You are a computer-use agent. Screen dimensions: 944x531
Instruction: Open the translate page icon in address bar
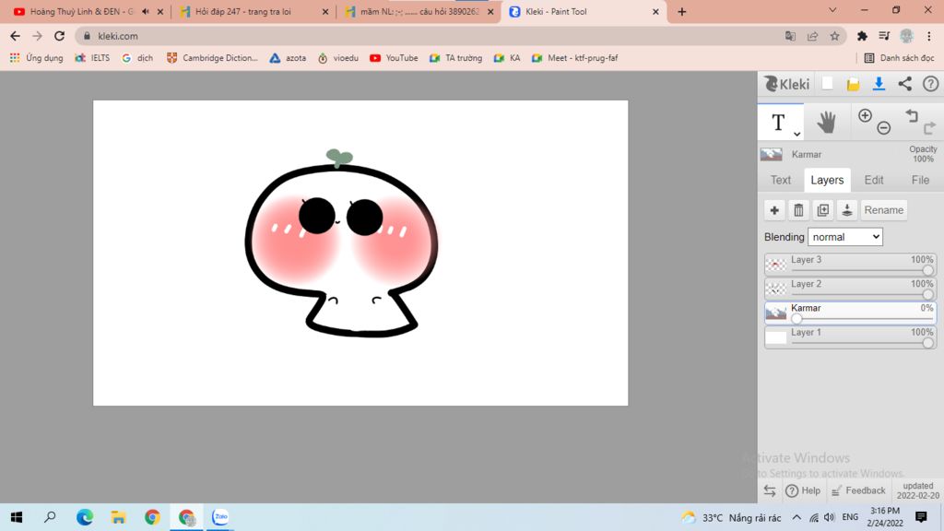(790, 36)
